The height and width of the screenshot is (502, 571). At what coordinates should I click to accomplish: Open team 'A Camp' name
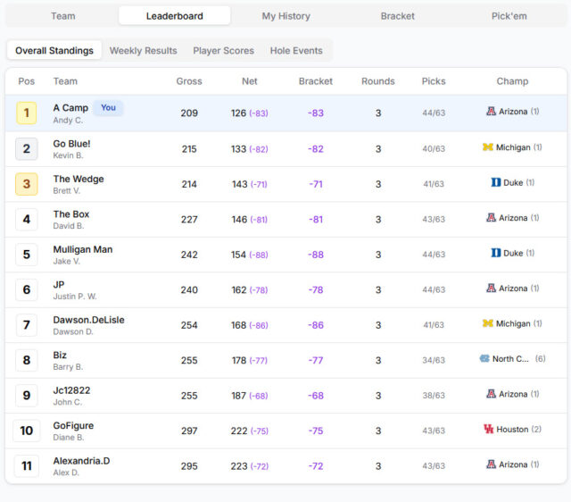70,108
